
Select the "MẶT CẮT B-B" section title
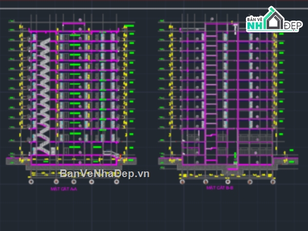click(x=220, y=188)
